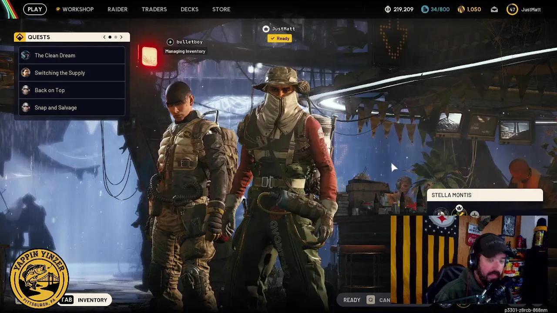Click the blue token icon beside 34/800
557x313 pixels.
tap(425, 9)
